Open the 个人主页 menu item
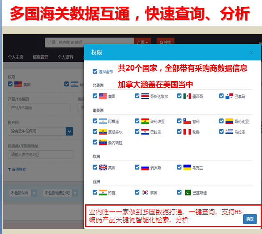Viewport: 262px width, 234px height. [x=17, y=57]
